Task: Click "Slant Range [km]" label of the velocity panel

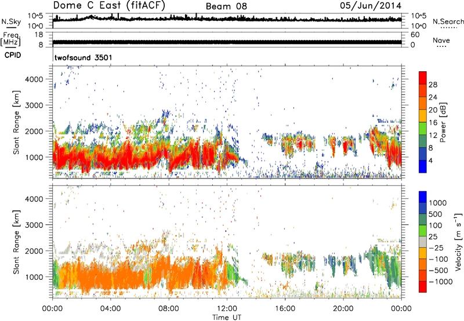Action: coord(16,242)
